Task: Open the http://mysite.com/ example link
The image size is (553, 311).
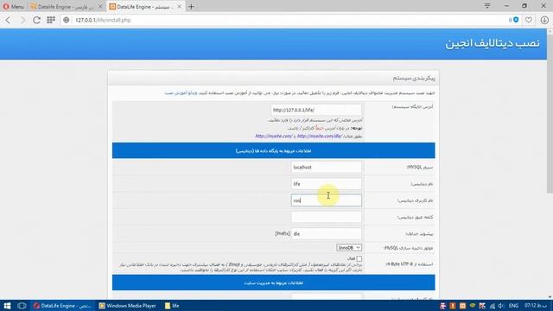Action: tap(274, 136)
